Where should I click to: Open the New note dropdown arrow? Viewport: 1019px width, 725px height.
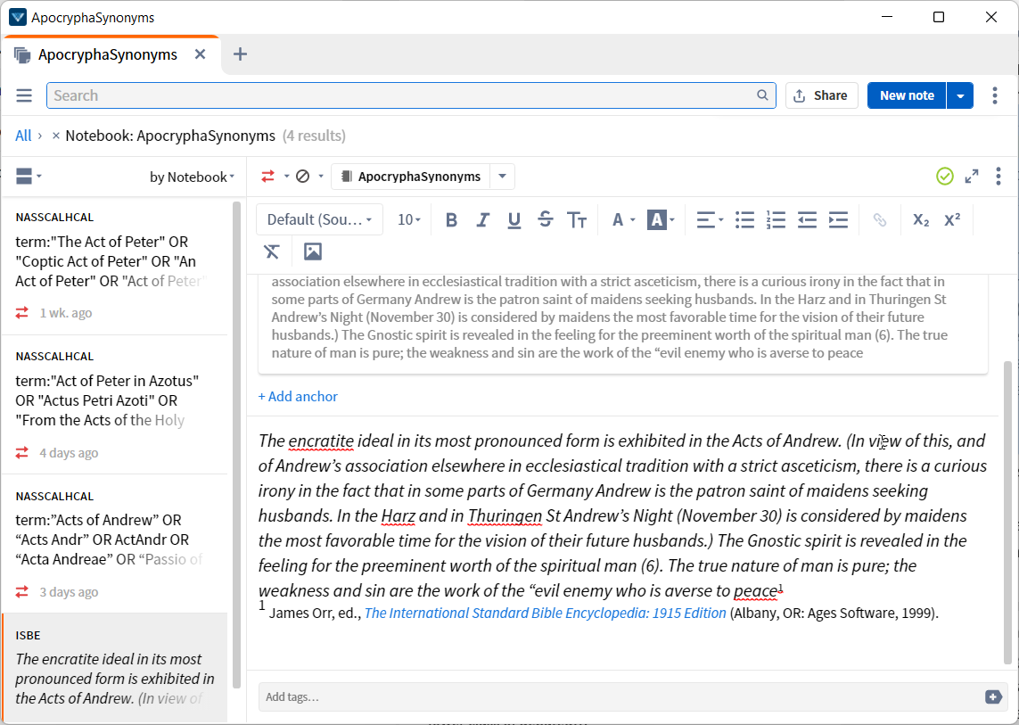pos(960,95)
